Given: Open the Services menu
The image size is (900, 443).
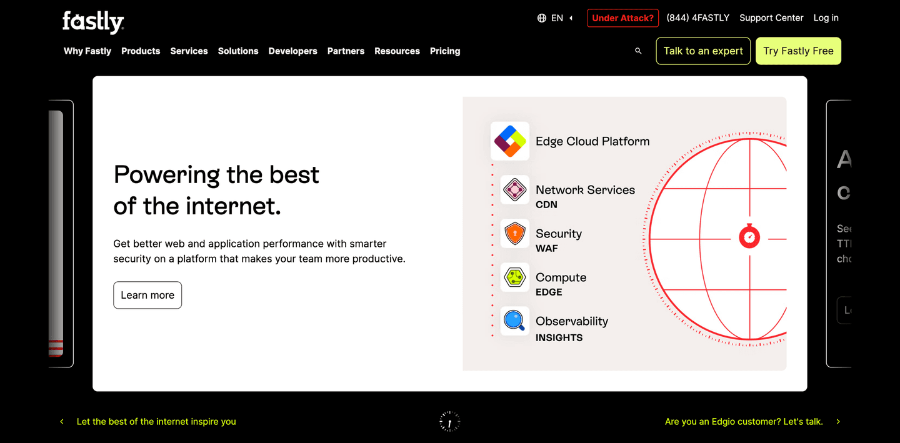Looking at the screenshot, I should [x=189, y=51].
